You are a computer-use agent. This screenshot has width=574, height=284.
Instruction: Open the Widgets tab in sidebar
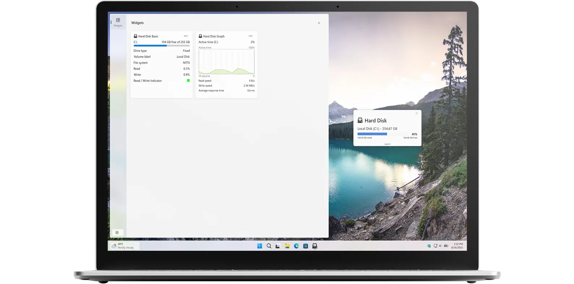click(118, 22)
